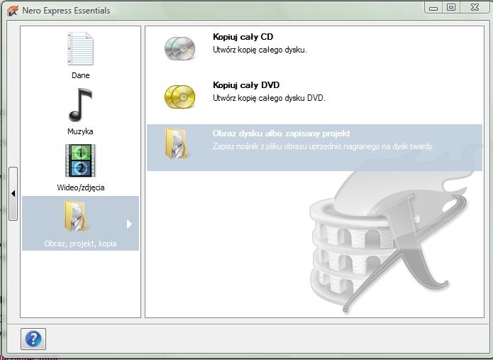Click the Nero Express title bar flame icon
Screen dimensions: 493x360
click(x=13, y=11)
